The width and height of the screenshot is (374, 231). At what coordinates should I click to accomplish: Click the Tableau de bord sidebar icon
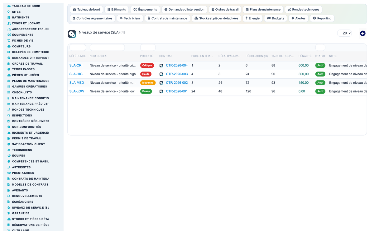pyautogui.click(x=9, y=6)
